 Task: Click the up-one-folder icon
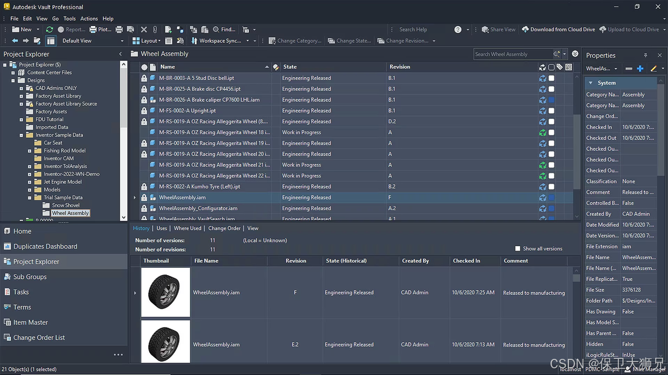tap(37, 41)
